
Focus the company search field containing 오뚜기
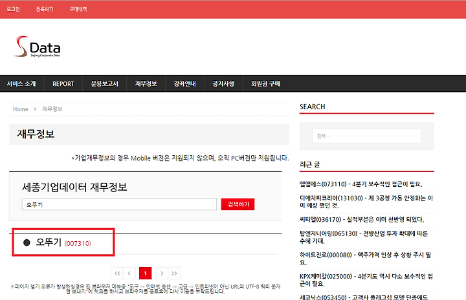pos(119,204)
